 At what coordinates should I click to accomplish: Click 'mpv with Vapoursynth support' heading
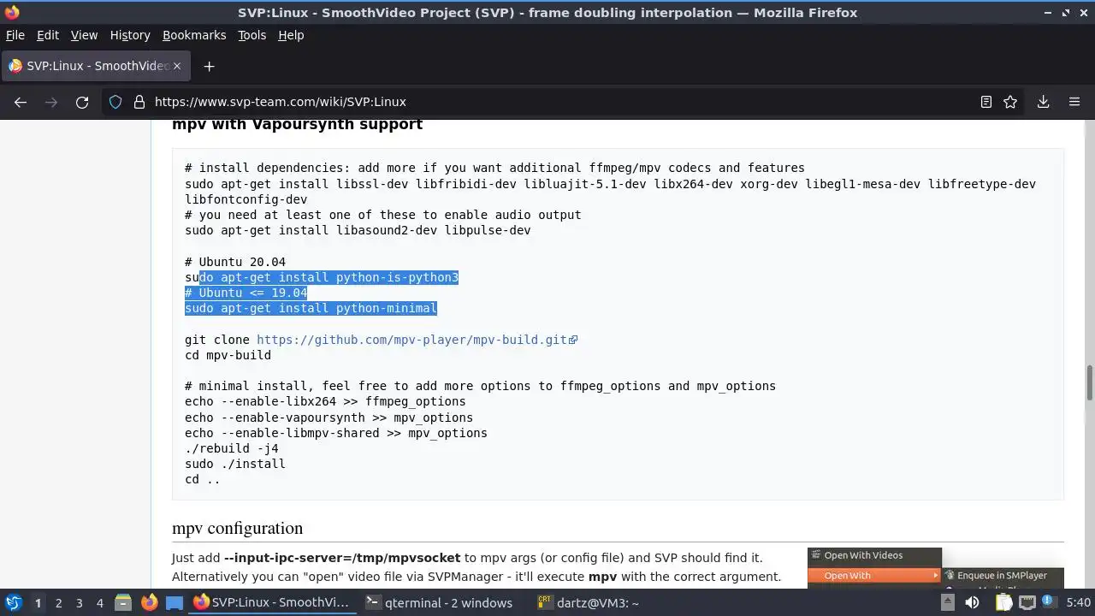tap(297, 125)
